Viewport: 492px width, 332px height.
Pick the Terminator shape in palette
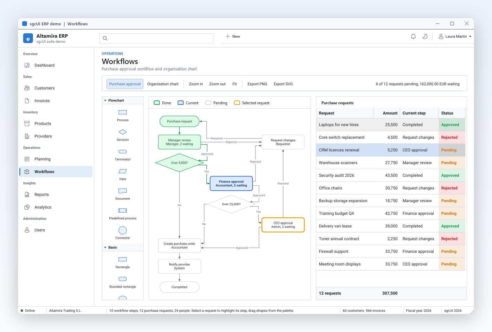click(x=123, y=152)
